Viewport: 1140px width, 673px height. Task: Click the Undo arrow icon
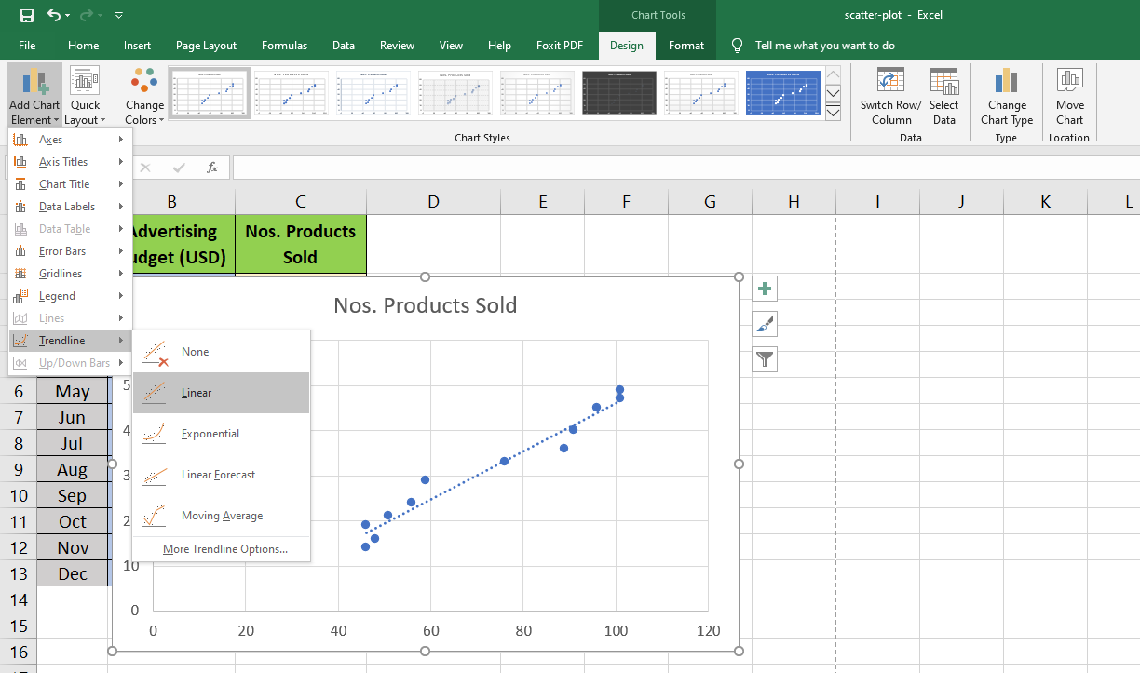54,15
